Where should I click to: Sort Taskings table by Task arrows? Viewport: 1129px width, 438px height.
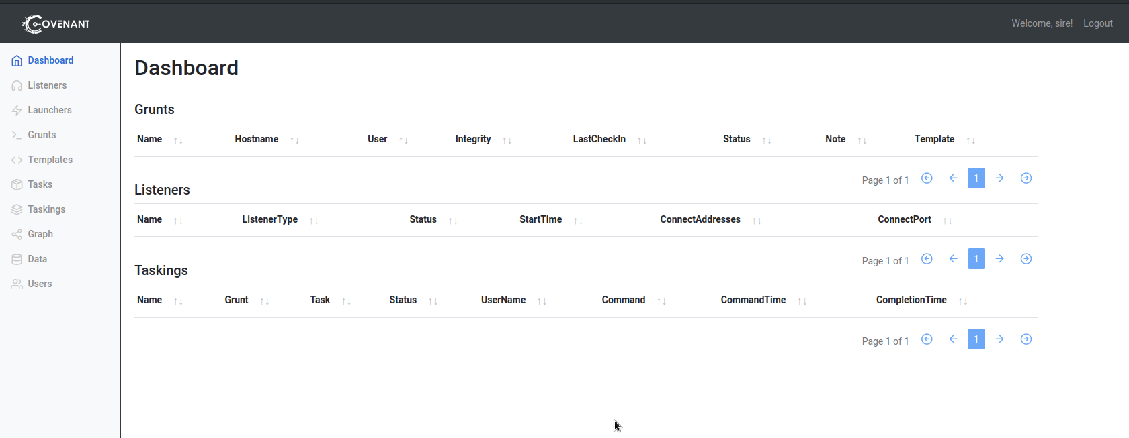point(346,302)
